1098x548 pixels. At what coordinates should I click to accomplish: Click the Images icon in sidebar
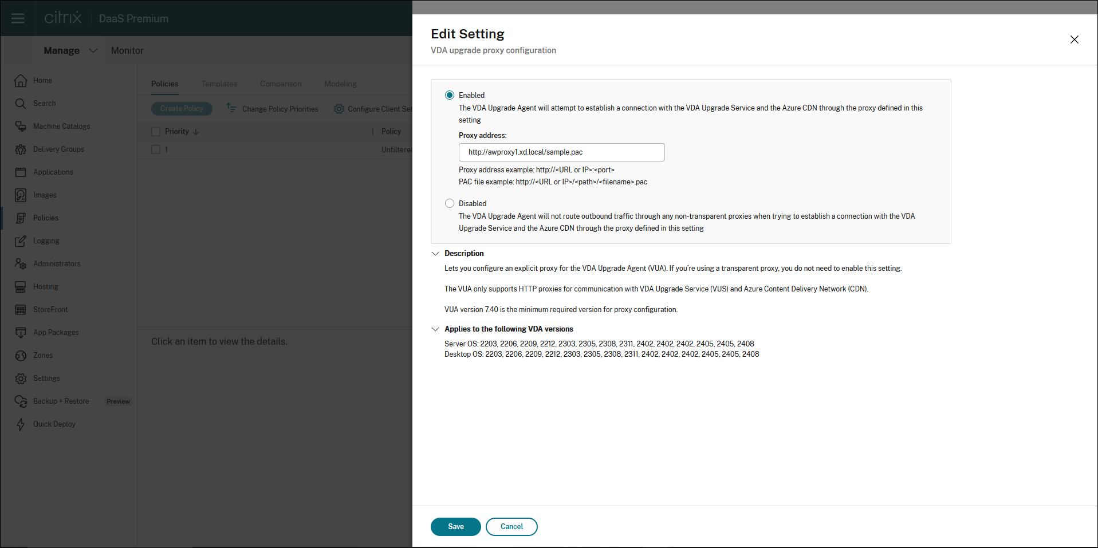21,195
